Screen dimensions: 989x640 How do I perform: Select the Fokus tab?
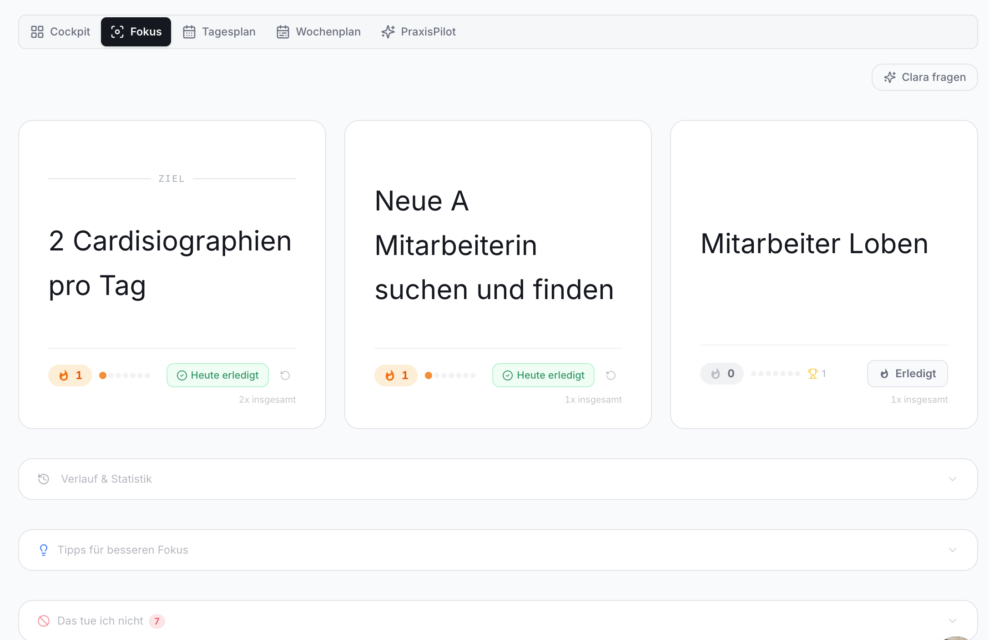click(x=136, y=32)
